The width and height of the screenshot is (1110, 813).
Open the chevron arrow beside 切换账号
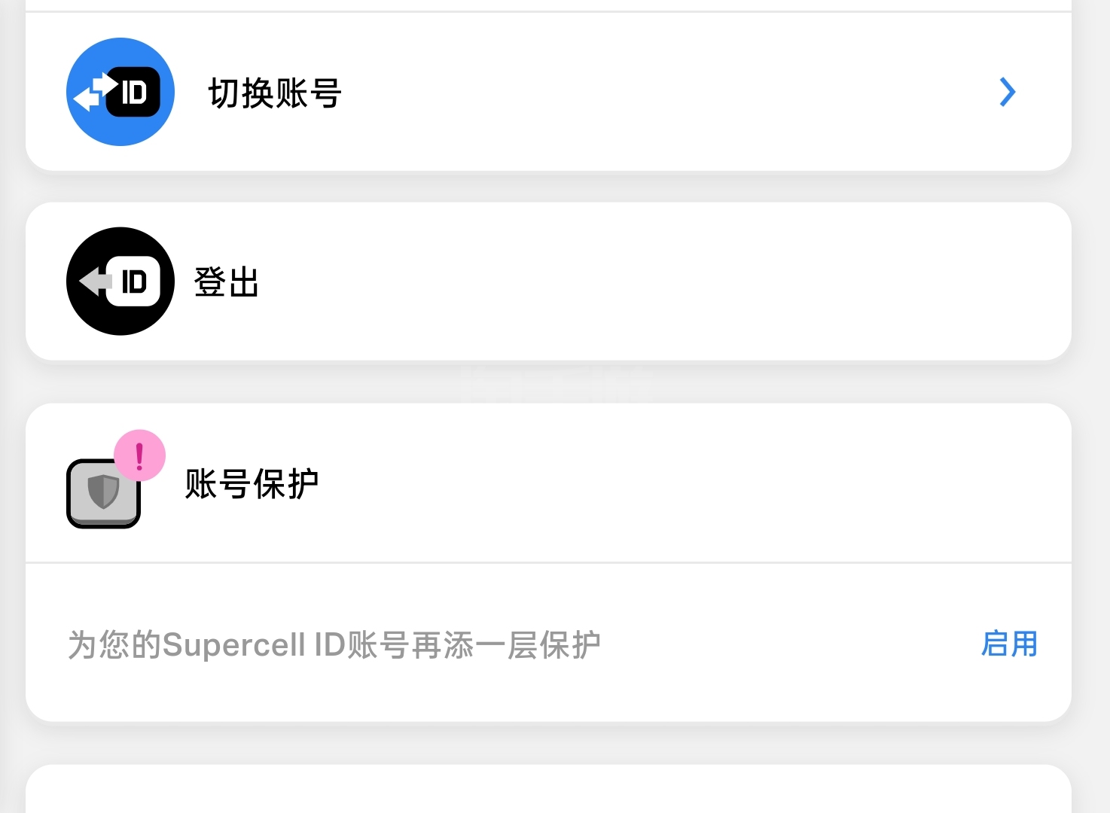1007,92
